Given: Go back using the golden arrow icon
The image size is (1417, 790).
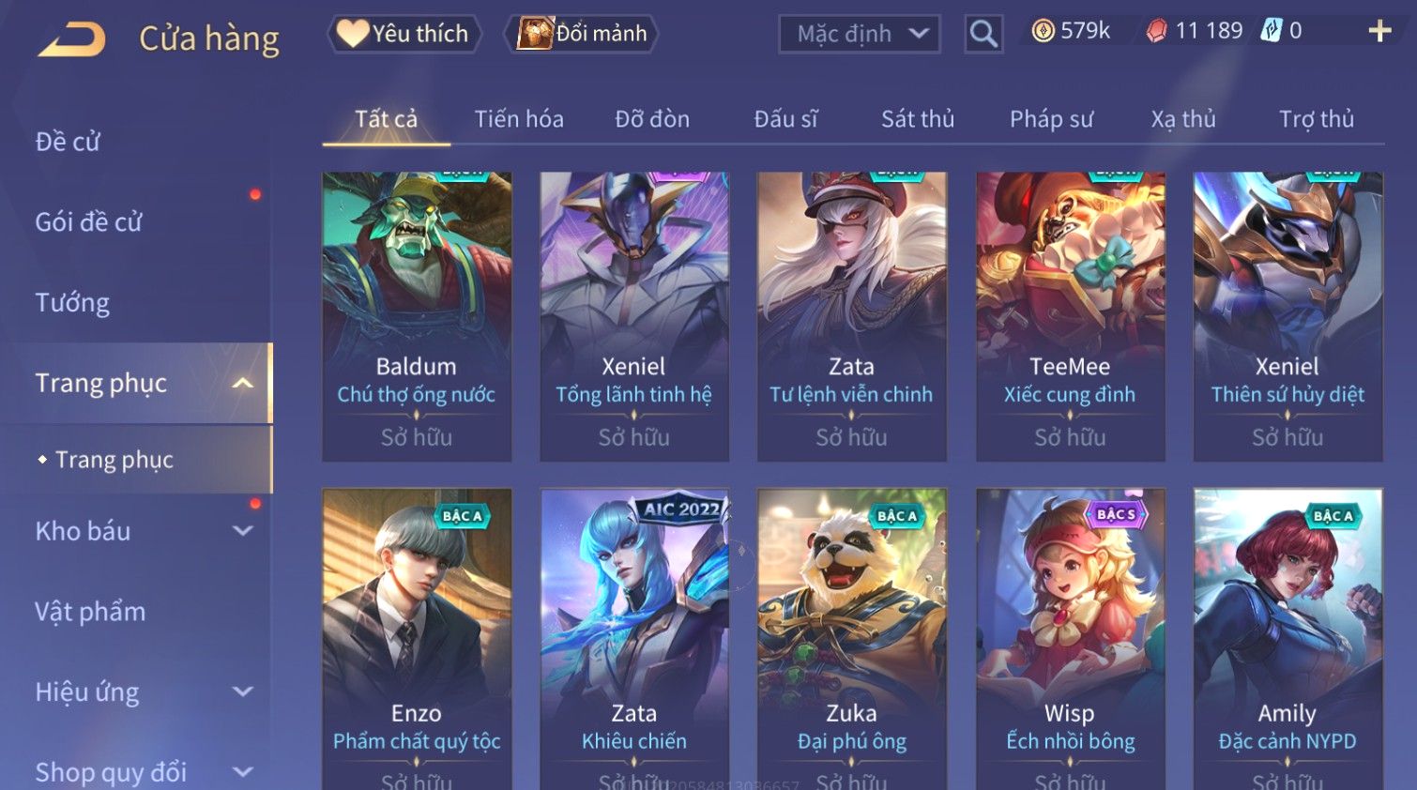Looking at the screenshot, I should [x=72, y=39].
